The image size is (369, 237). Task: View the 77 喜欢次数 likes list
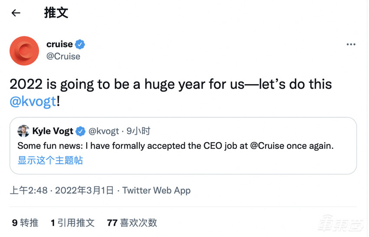click(132, 223)
